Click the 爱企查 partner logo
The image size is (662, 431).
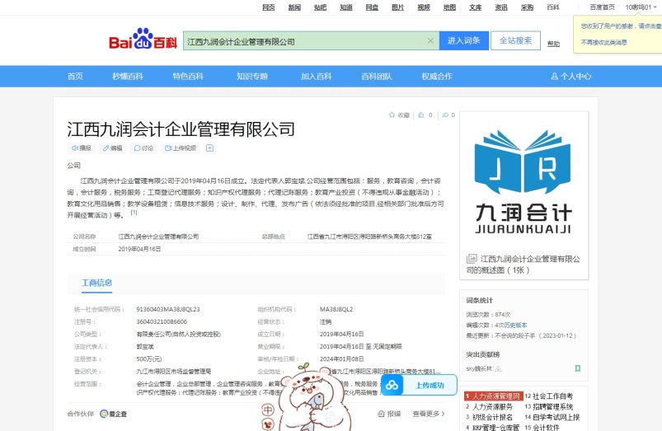113,414
